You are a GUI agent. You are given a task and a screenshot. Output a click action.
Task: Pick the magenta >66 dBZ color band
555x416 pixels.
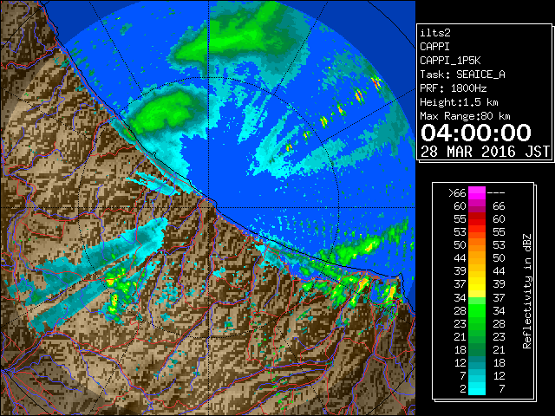coord(477,193)
